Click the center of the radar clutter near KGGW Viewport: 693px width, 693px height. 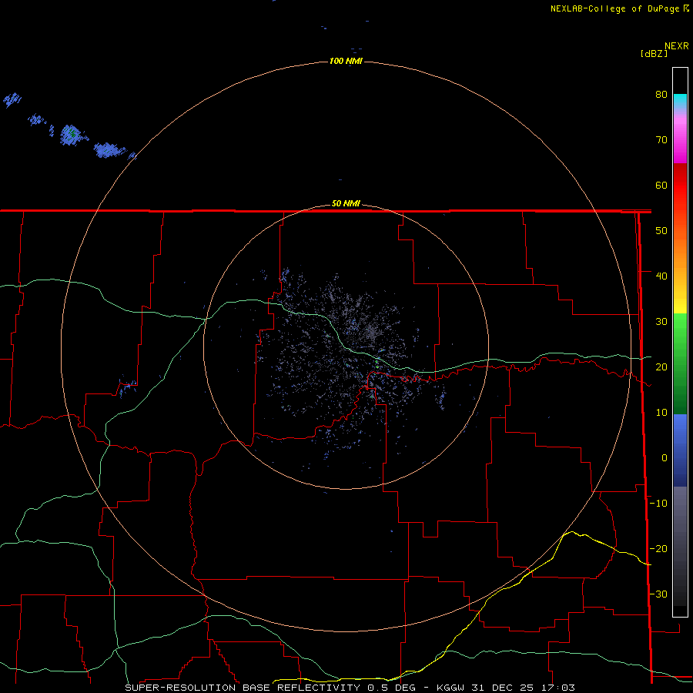(x=346, y=347)
